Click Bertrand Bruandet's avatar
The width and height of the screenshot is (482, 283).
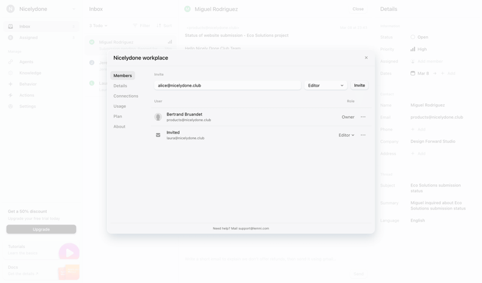pyautogui.click(x=158, y=117)
